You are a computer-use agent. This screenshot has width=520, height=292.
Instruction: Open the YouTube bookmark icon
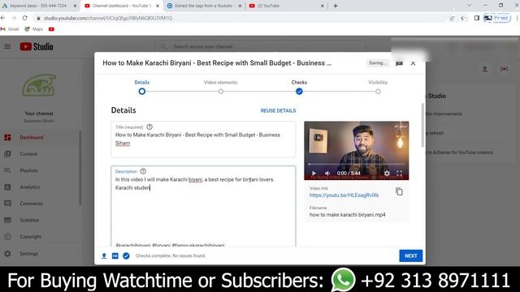click(x=51, y=29)
